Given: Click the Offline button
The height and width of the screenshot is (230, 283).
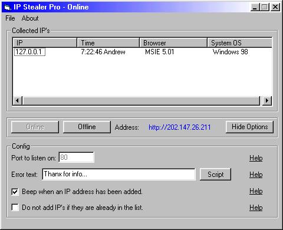Looking at the screenshot, I should pyautogui.click(x=87, y=127).
